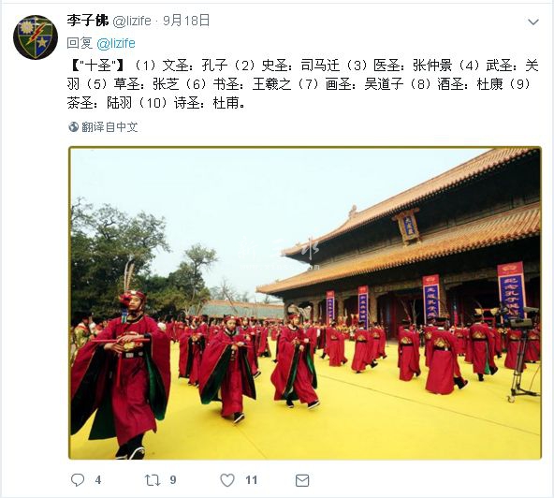The image size is (554, 498).
Task: Translate the tweet with 翻译自中文
Action: pyautogui.click(x=109, y=127)
